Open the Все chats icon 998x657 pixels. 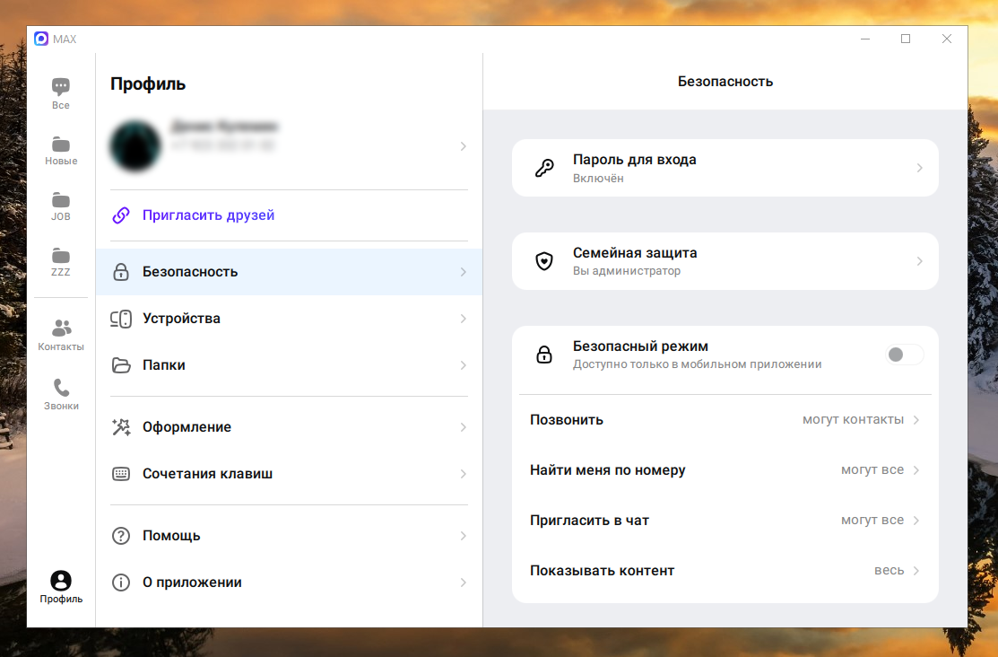61,88
